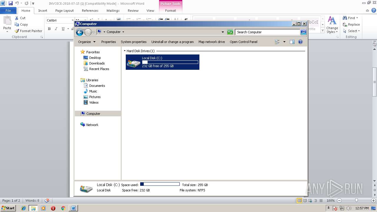The width and height of the screenshot is (377, 212).
Task: Click Replace in the Editing group
Action: coord(351,24)
